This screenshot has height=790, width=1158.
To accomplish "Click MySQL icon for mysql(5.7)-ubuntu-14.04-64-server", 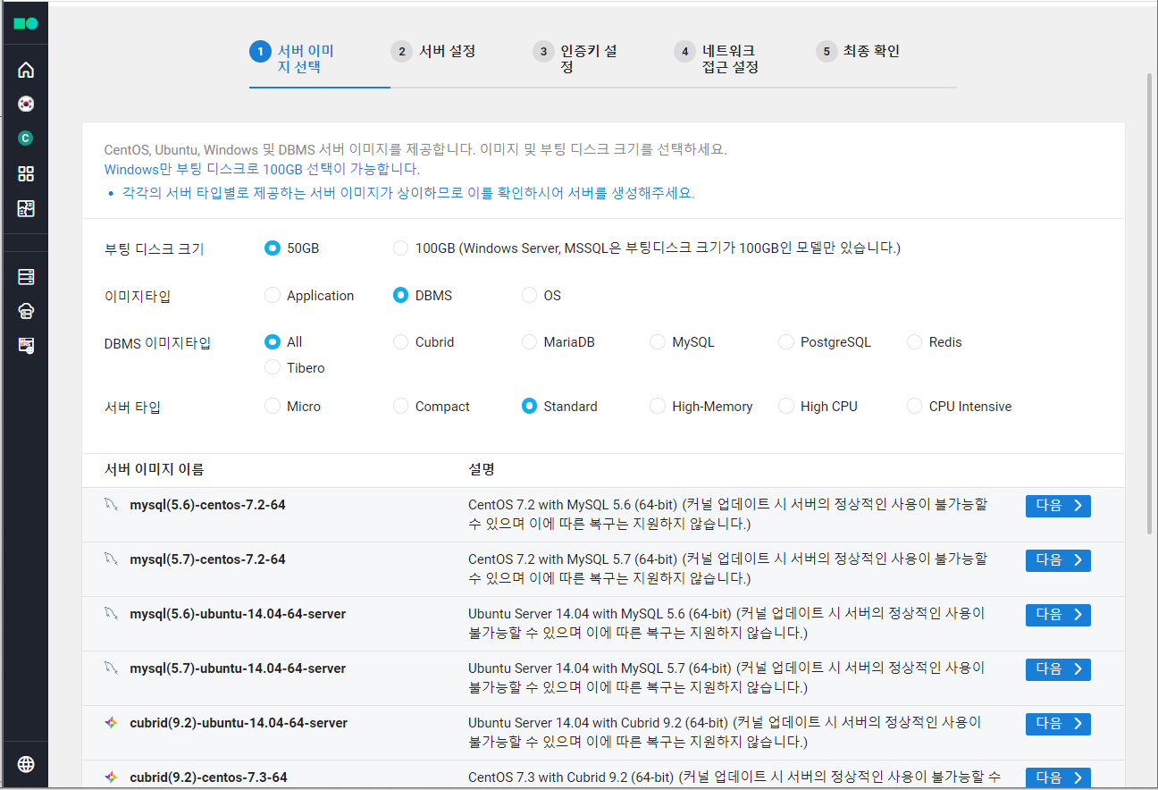I will point(111,668).
